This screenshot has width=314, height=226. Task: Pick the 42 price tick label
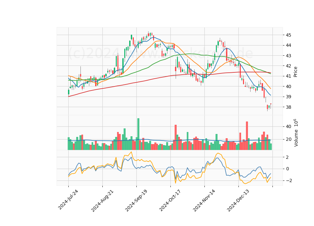[x=288, y=66]
